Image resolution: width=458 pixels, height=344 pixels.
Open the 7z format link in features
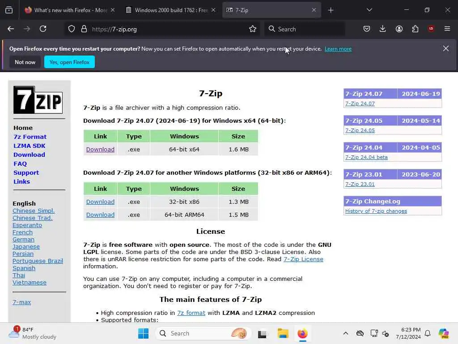tap(191, 313)
